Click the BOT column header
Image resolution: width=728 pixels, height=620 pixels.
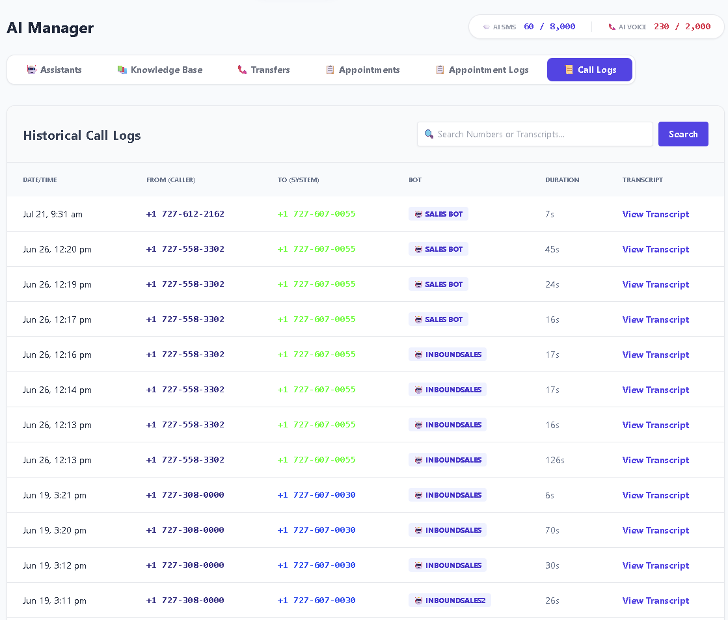tap(415, 180)
